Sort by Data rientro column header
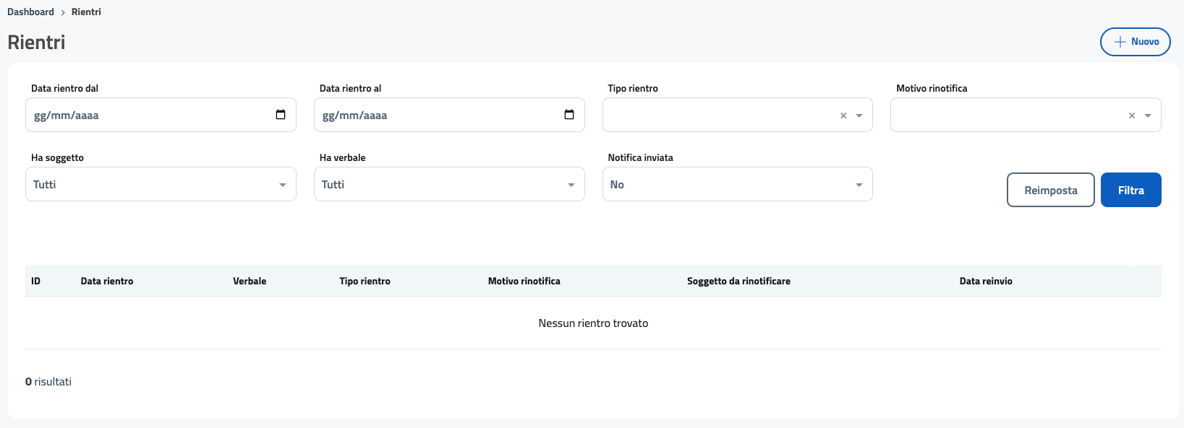This screenshot has width=1184, height=428. (107, 281)
